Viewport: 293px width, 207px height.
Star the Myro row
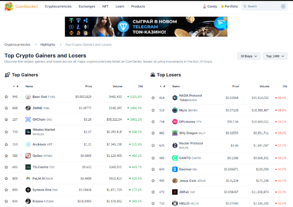(153, 110)
